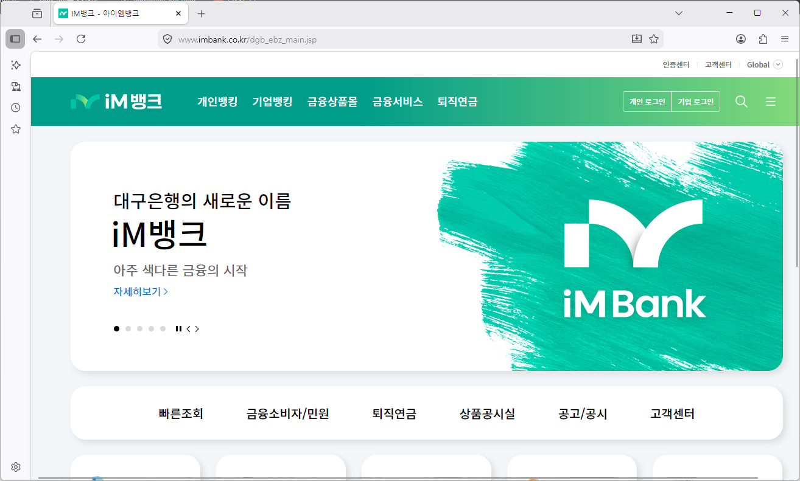This screenshot has width=800, height=481.
Task: Open the 금융서비스 menu
Action: (398, 102)
